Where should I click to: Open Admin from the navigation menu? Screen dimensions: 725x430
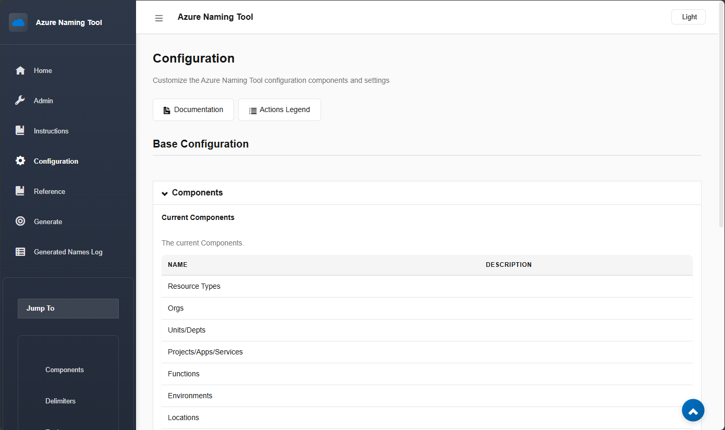44,100
